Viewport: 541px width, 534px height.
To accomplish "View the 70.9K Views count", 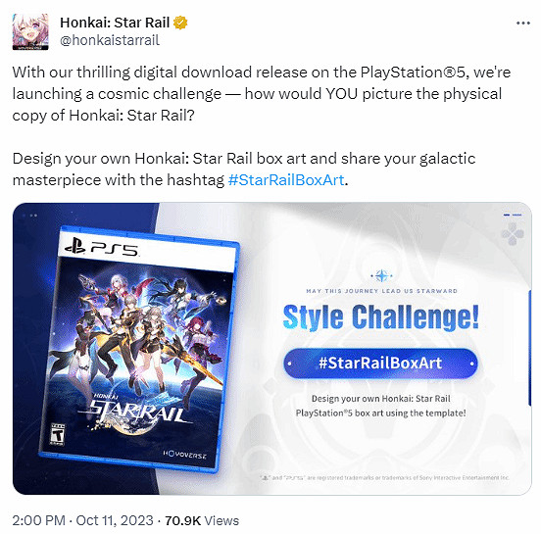I will tap(202, 520).
